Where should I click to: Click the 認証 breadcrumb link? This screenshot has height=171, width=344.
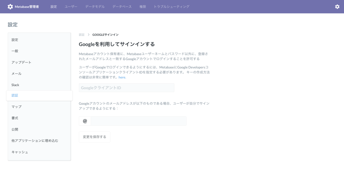point(82,35)
